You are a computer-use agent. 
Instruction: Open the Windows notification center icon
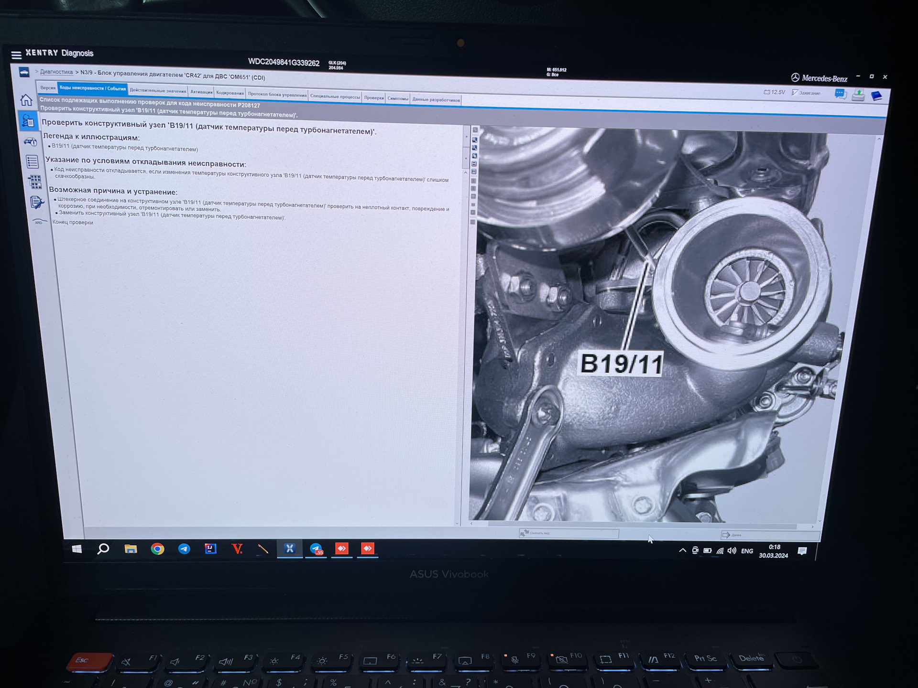click(802, 551)
